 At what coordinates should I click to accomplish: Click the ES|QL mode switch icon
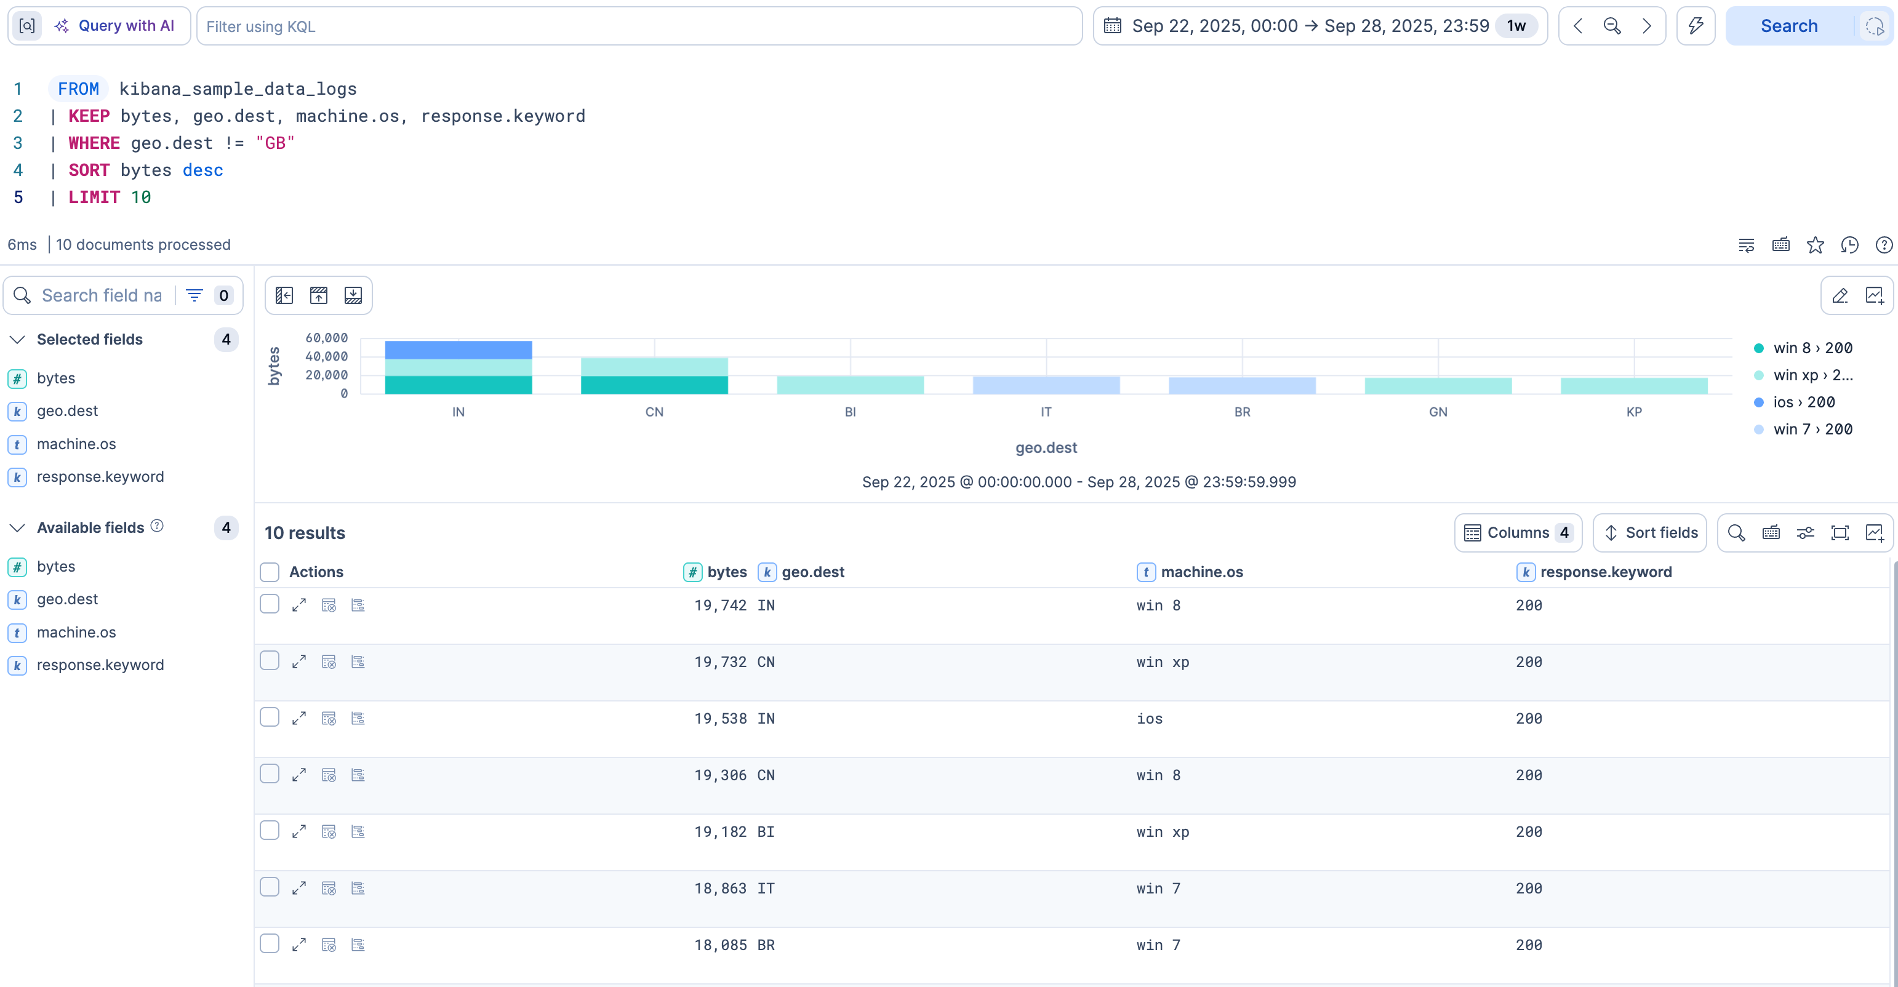(x=26, y=26)
